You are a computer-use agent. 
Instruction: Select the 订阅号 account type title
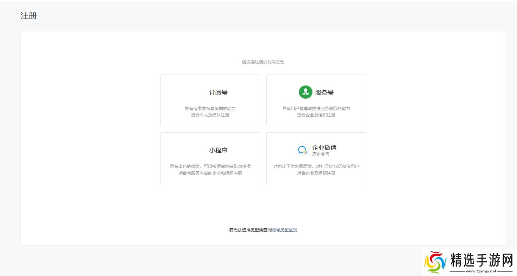(x=218, y=93)
